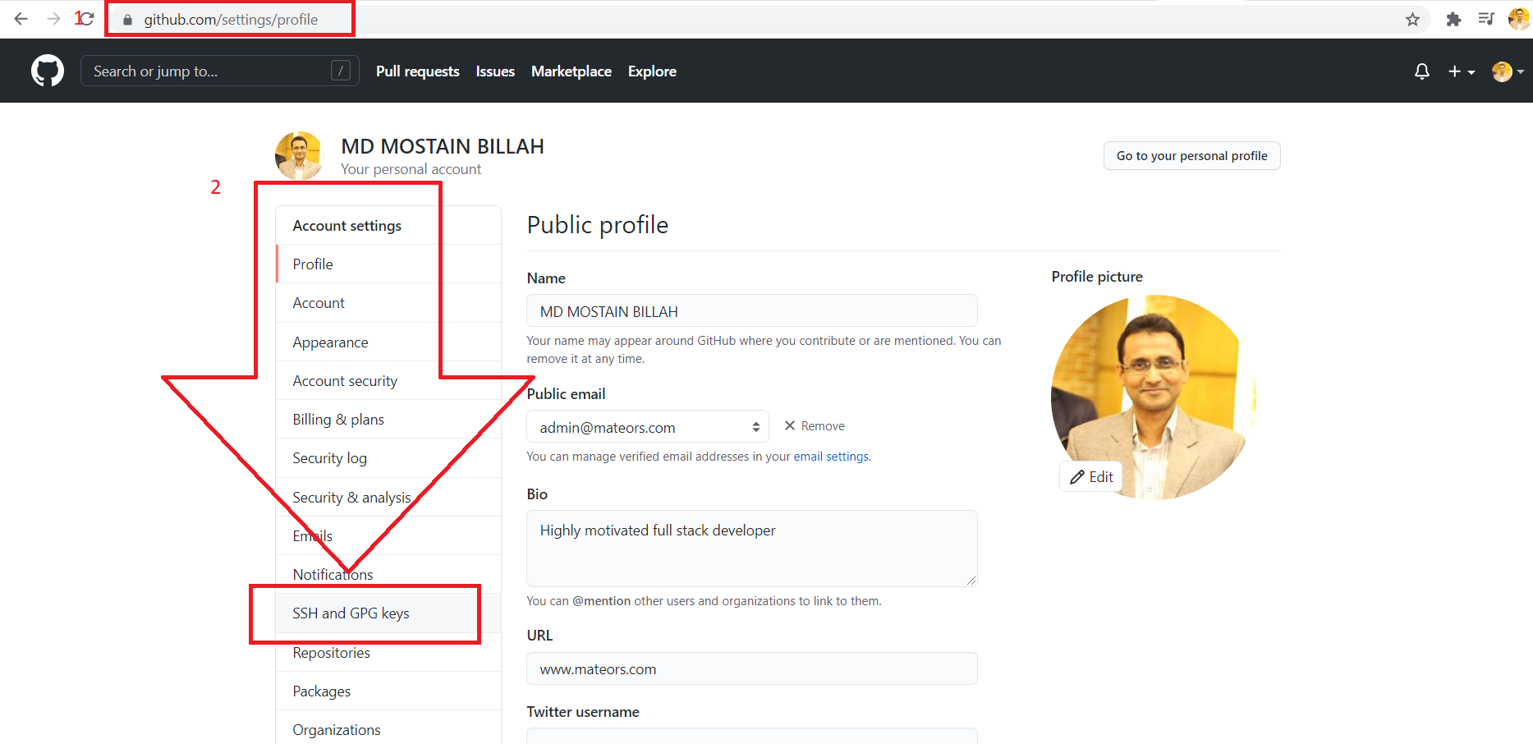
Task: Go back with the browser back arrow
Action: (x=21, y=19)
